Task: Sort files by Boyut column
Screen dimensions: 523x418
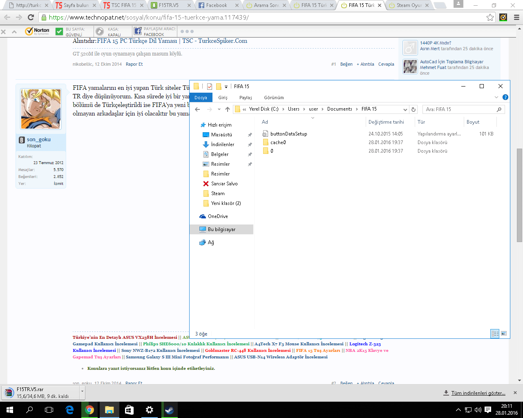Action: [x=473, y=122]
